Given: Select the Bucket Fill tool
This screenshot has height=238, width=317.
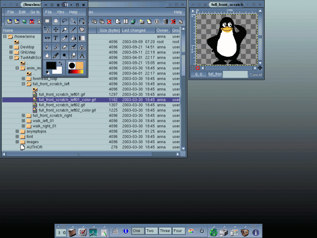Looking at the screenshot, I should (x=73, y=38).
